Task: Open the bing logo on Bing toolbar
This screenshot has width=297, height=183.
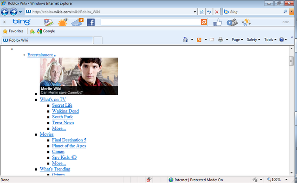Action: pos(22,22)
